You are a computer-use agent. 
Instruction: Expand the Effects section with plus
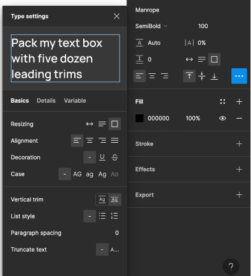pos(239,170)
